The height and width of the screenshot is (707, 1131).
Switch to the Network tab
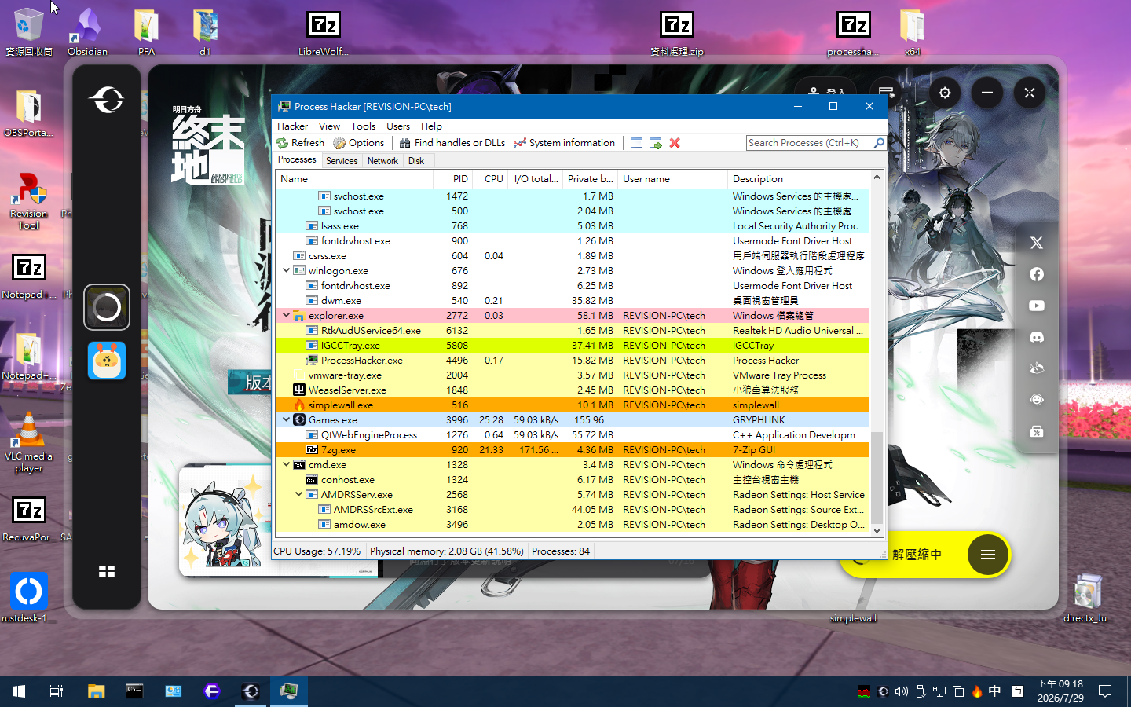point(382,161)
